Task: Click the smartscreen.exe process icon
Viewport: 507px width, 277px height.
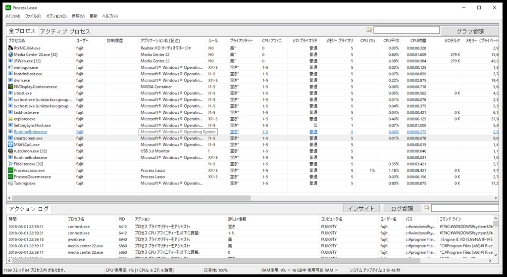Action: point(10,138)
